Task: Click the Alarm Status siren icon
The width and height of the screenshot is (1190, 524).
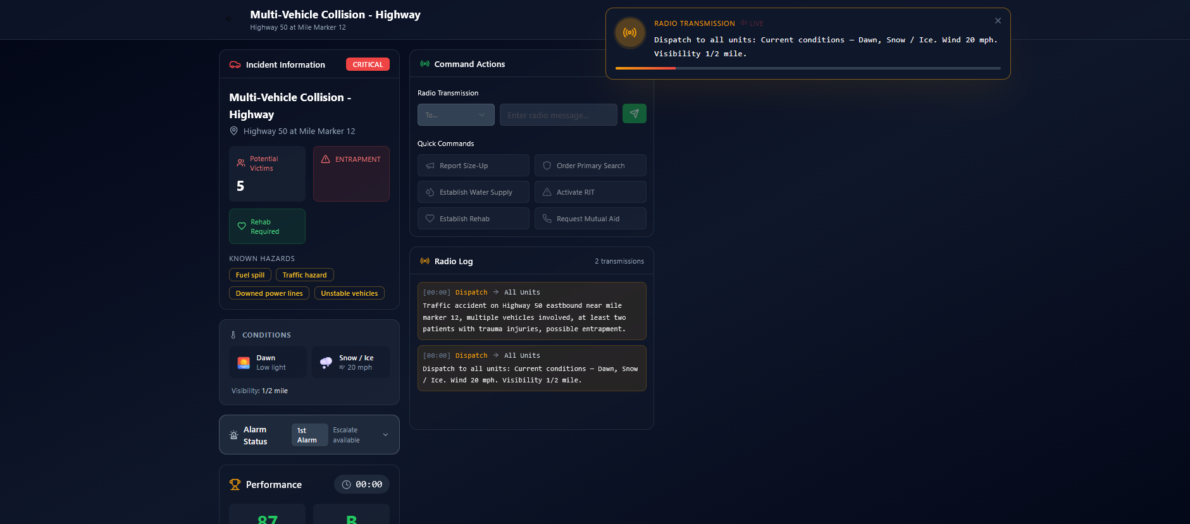Action: coord(233,435)
